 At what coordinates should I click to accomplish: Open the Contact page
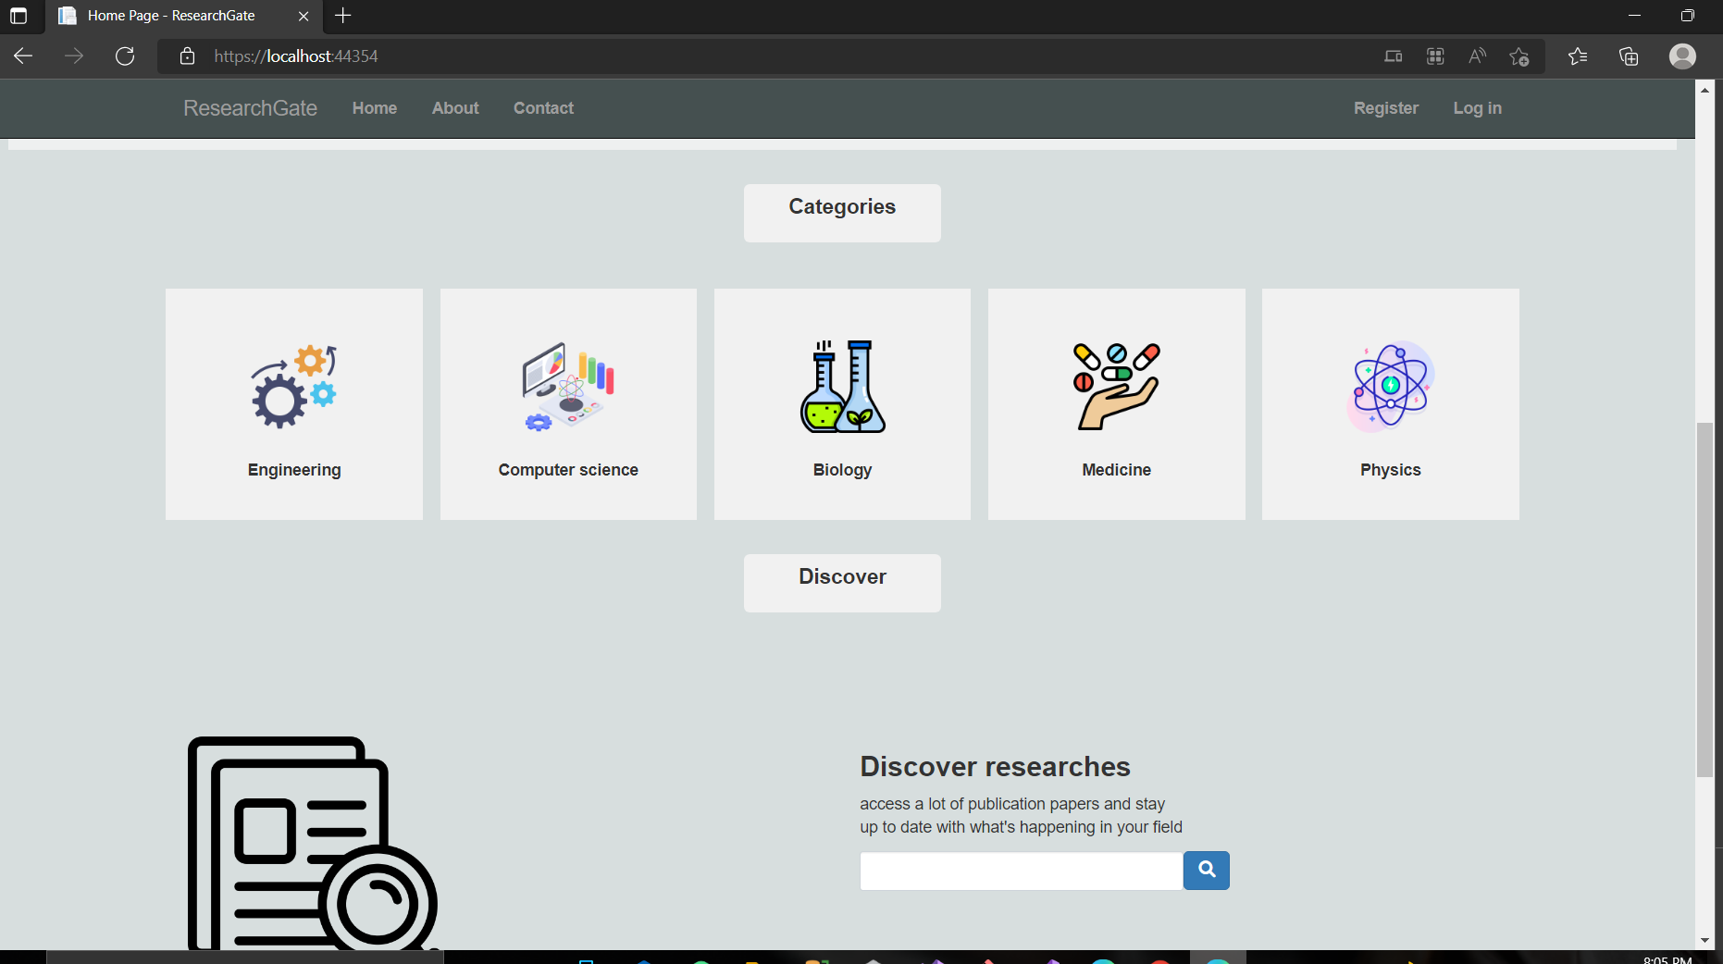point(543,108)
